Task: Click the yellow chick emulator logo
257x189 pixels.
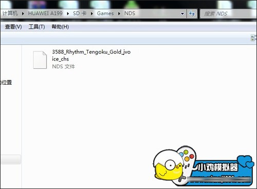Action: coord(169,165)
